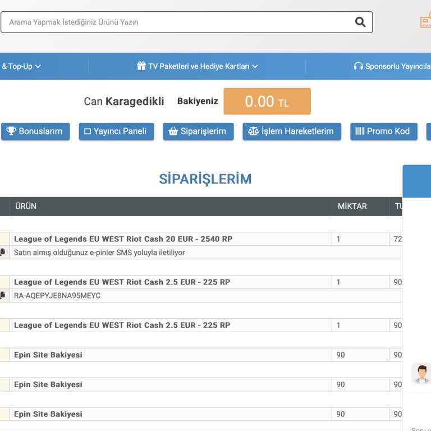Click the scales icon on İşlem Hareketlerim
Viewport: 431px width, 431px height.
(253, 131)
